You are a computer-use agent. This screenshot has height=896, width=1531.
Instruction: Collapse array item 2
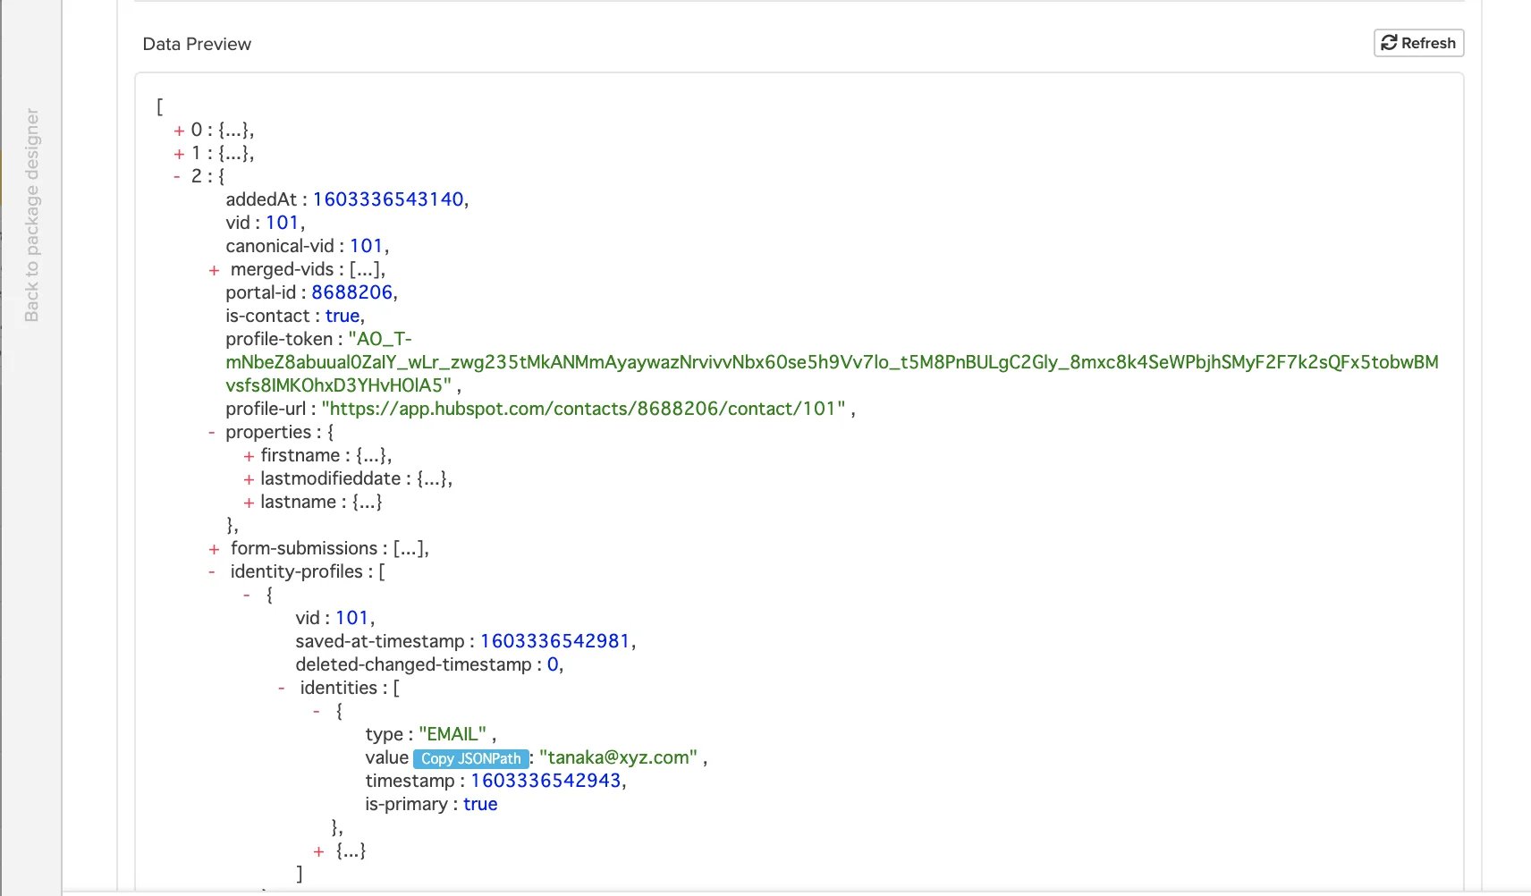coord(177,177)
